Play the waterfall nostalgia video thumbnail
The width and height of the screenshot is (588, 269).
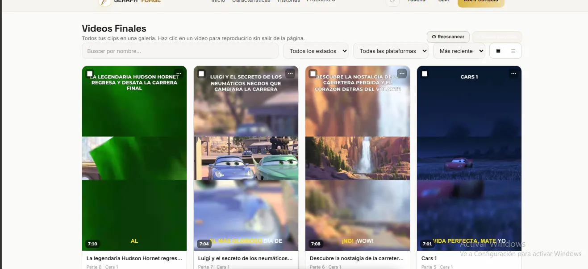click(x=358, y=158)
